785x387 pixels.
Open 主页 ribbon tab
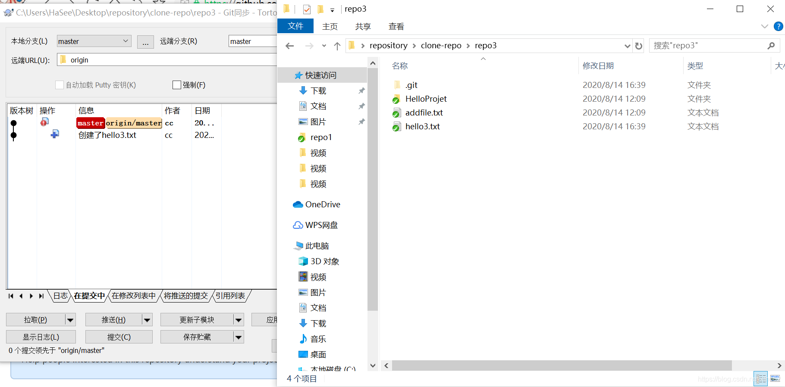tap(330, 27)
